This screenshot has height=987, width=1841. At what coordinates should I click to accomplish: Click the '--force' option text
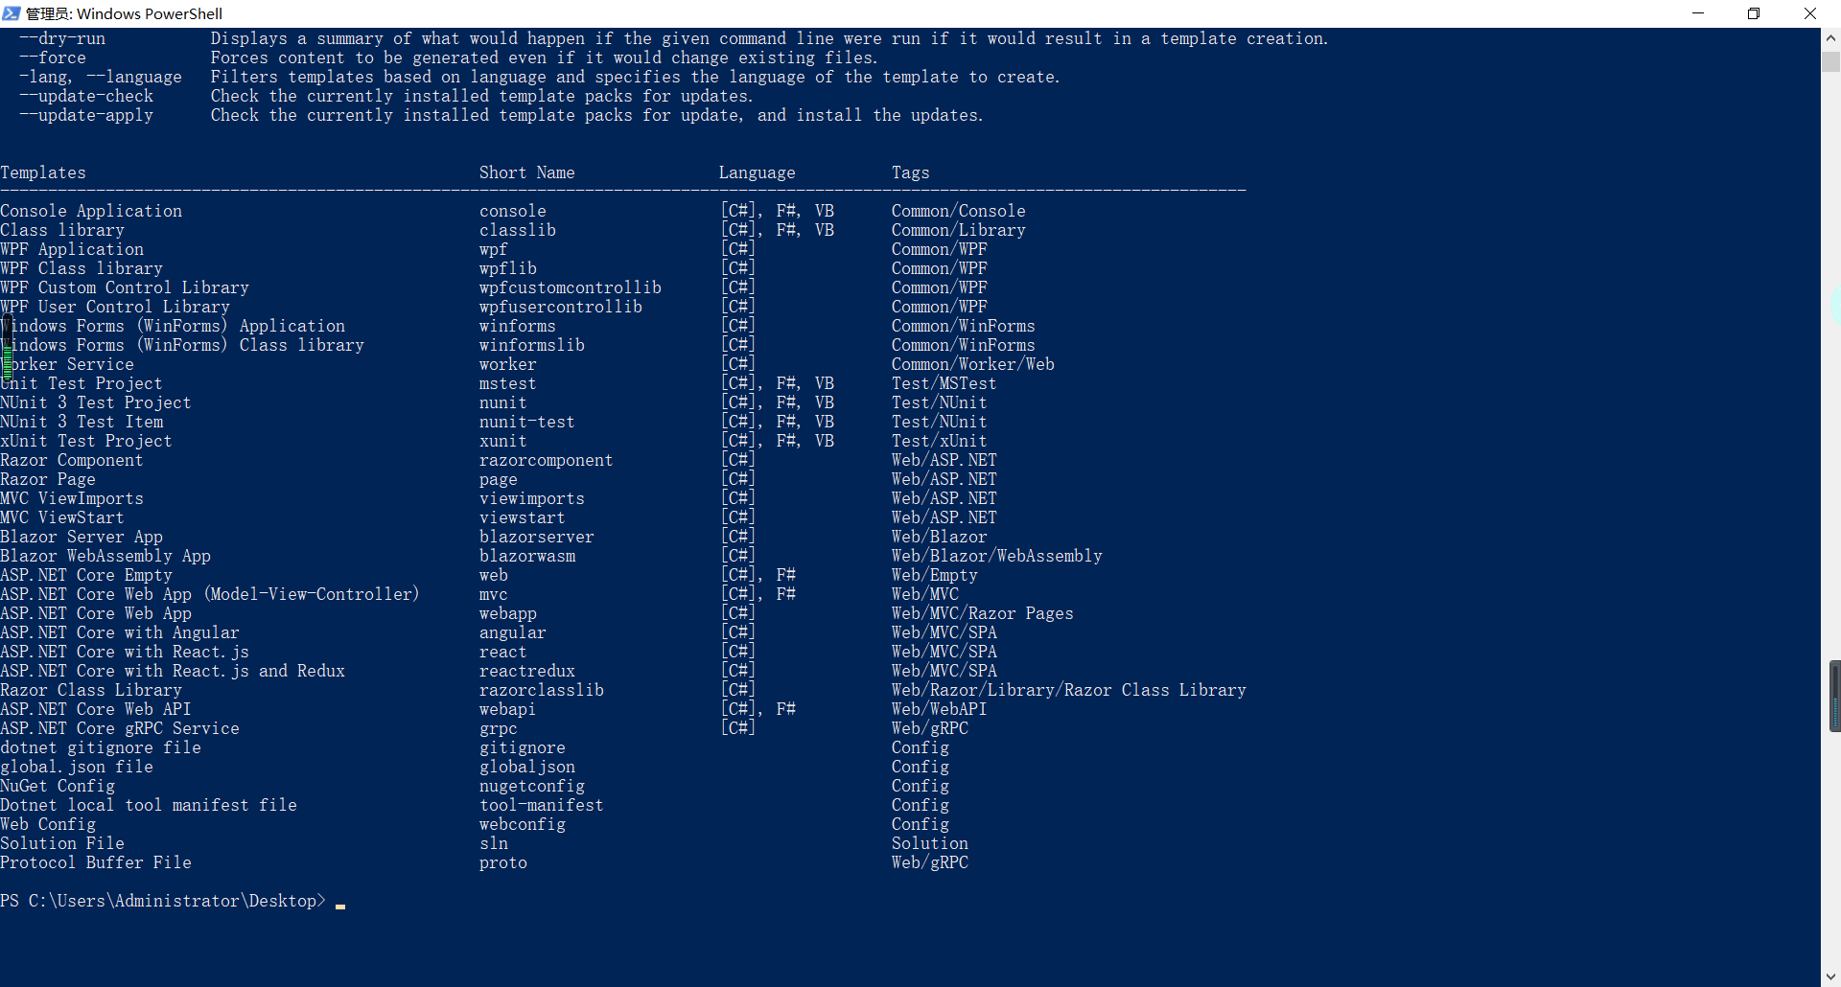(53, 57)
